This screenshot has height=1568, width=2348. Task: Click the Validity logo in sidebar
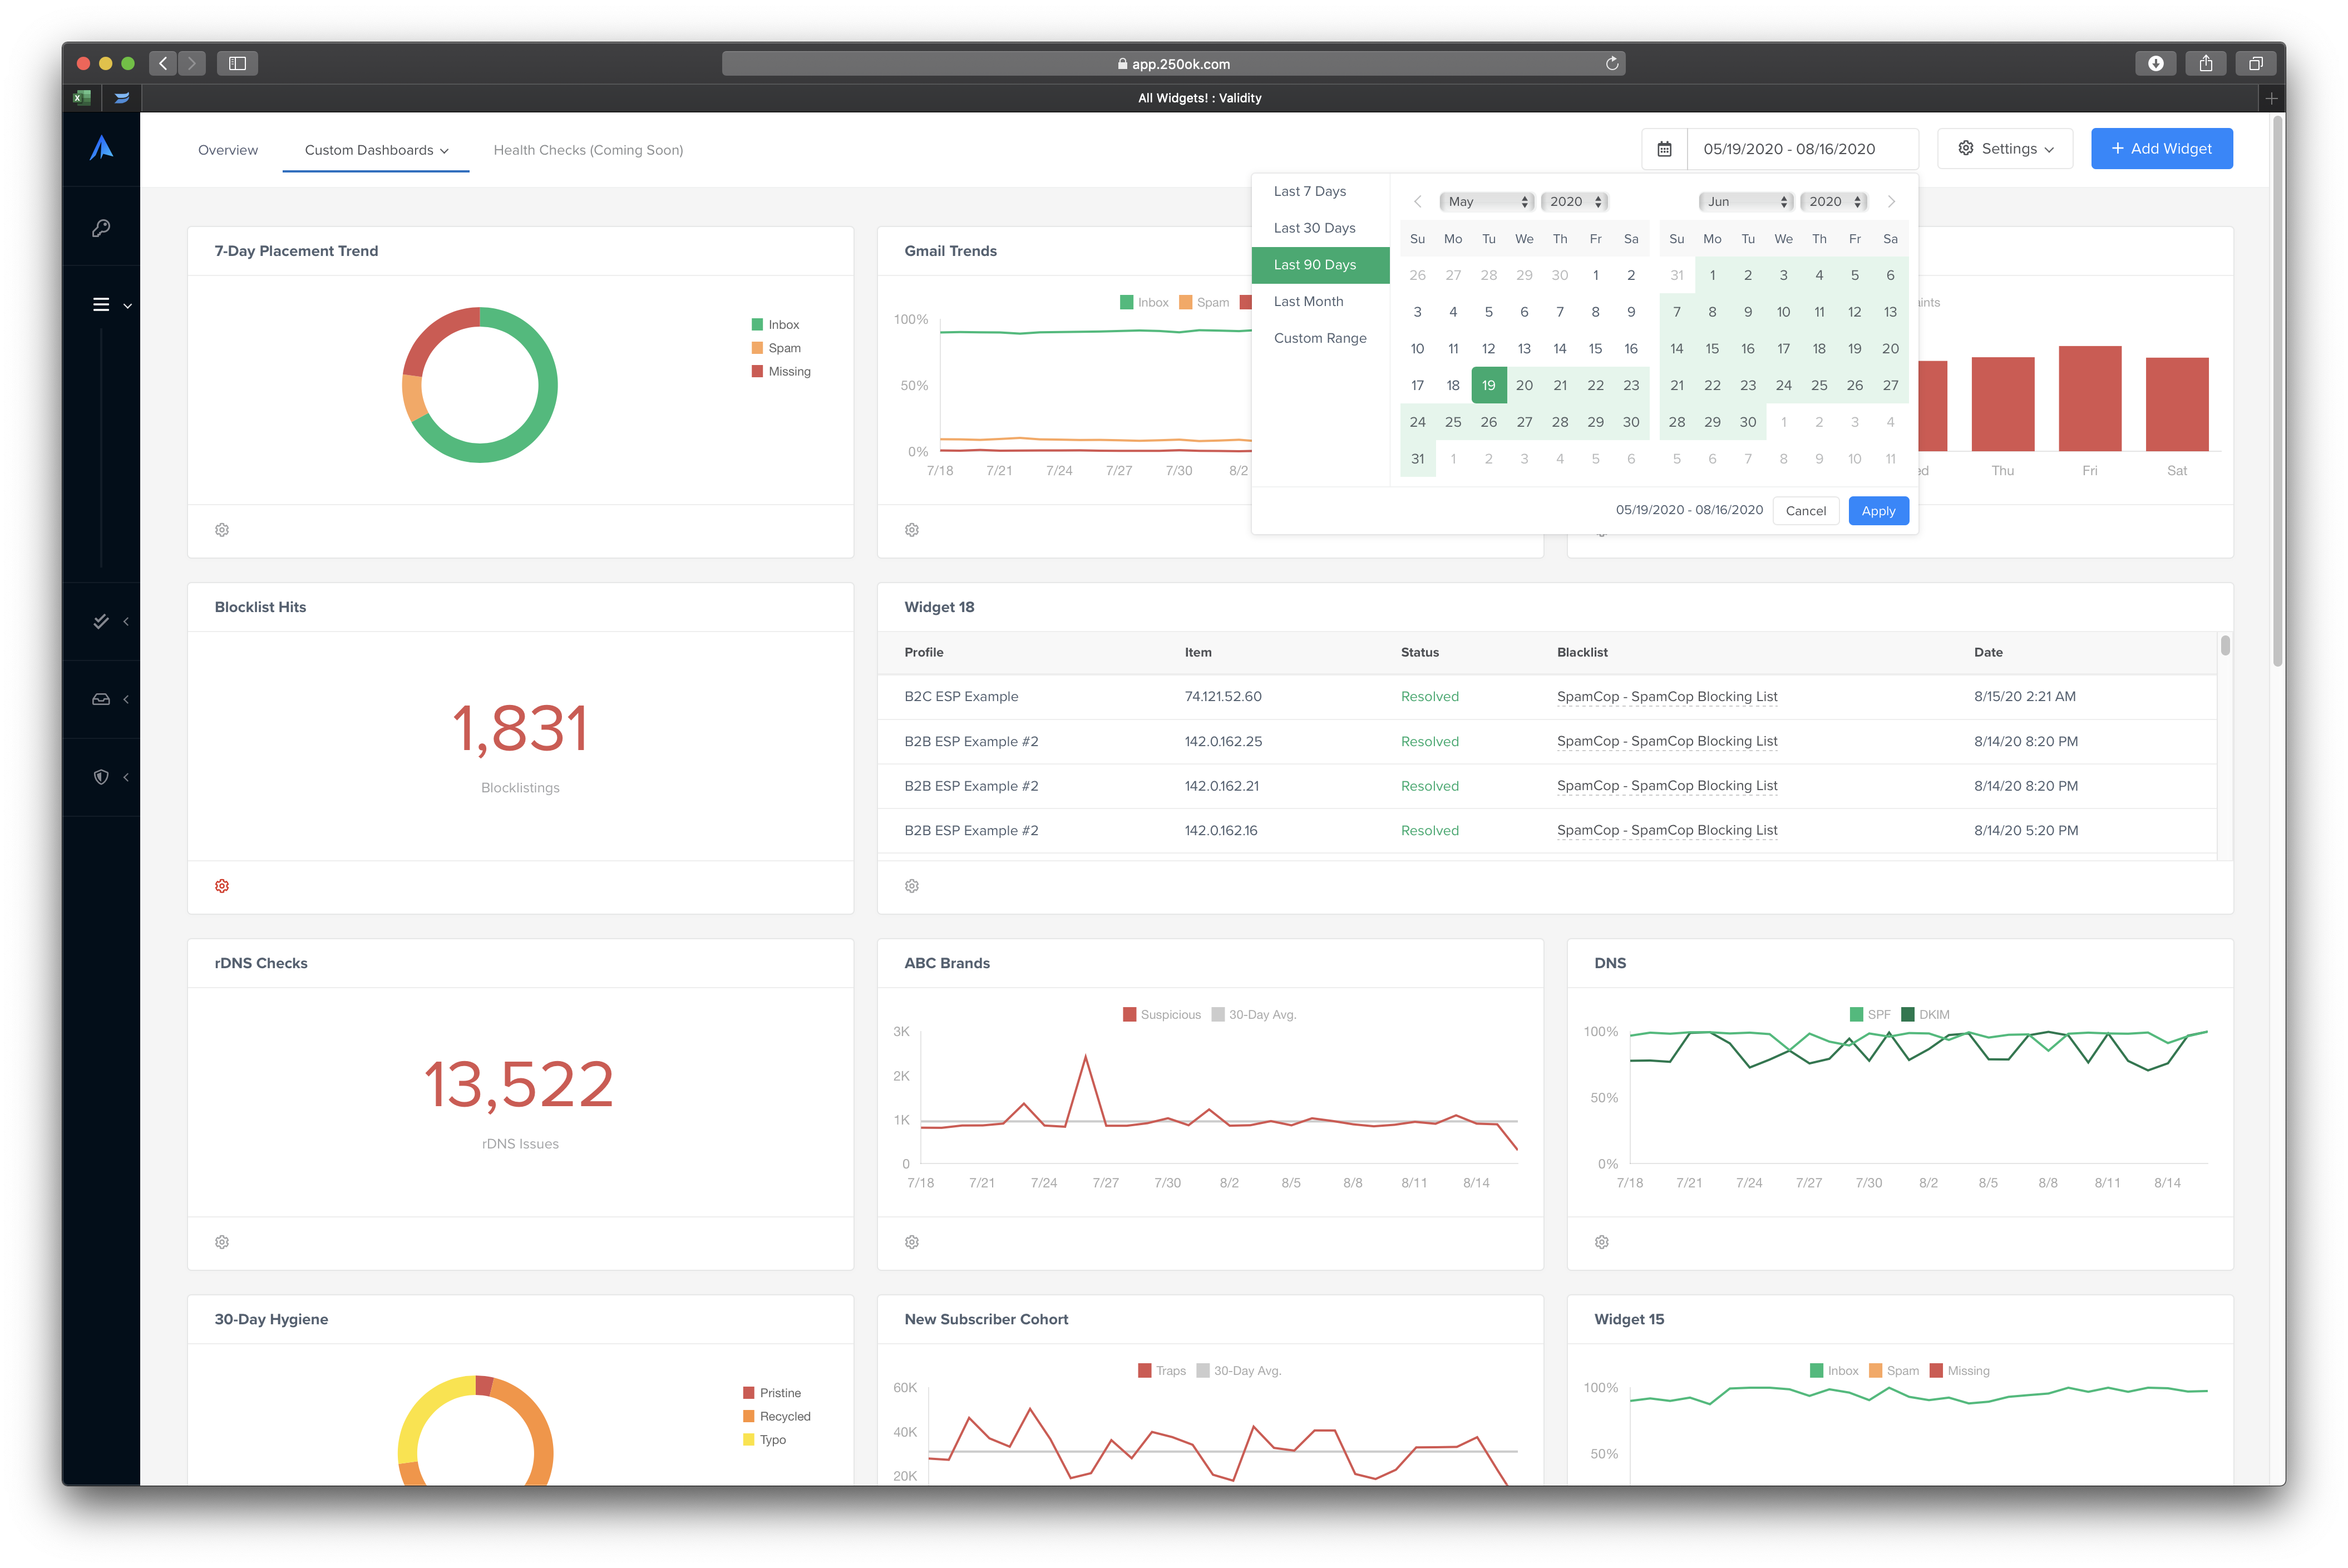(x=101, y=149)
